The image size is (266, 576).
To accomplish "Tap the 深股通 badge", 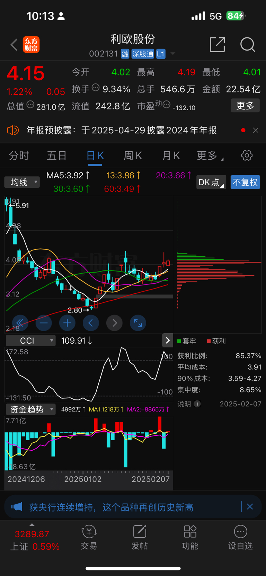I will click(143, 54).
